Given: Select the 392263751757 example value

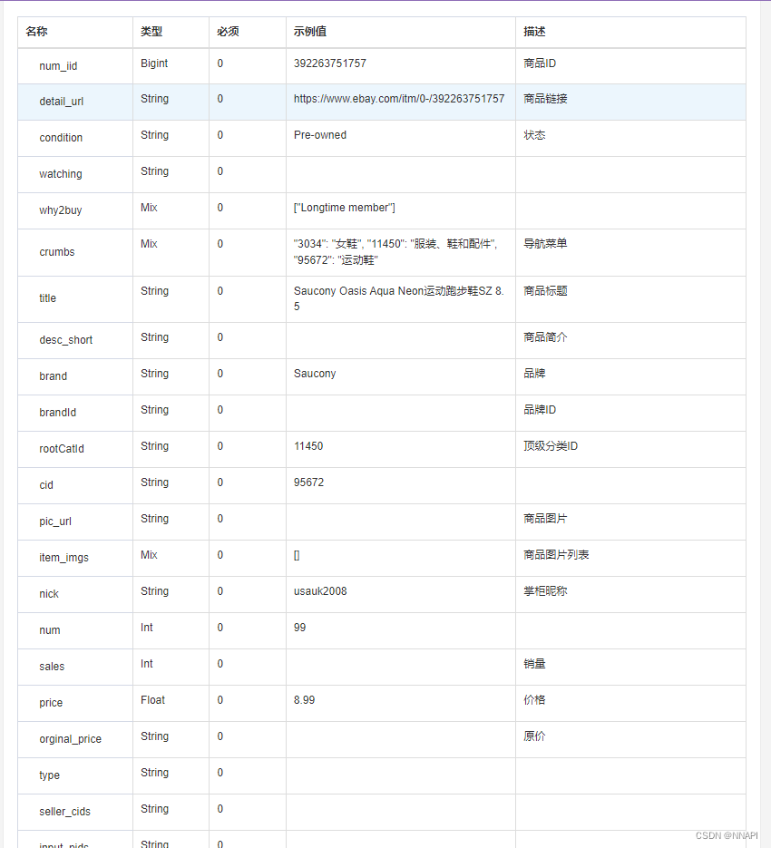Looking at the screenshot, I should [329, 63].
